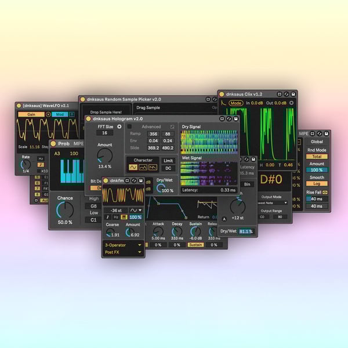This screenshot has width=348, height=348.
Task: Click the -36 st field in dnkfm
Action: (116, 210)
